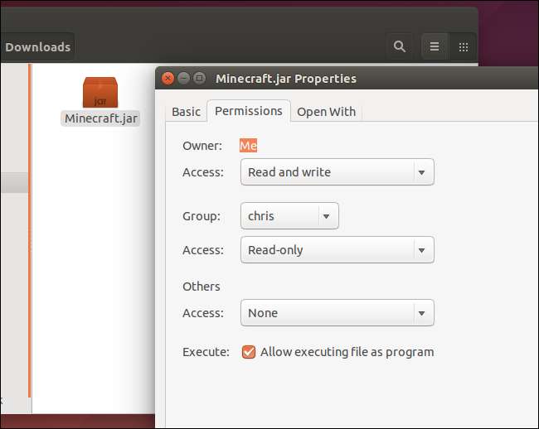
Task: Maximize the Minecraft.jar Properties window
Action: [199, 79]
